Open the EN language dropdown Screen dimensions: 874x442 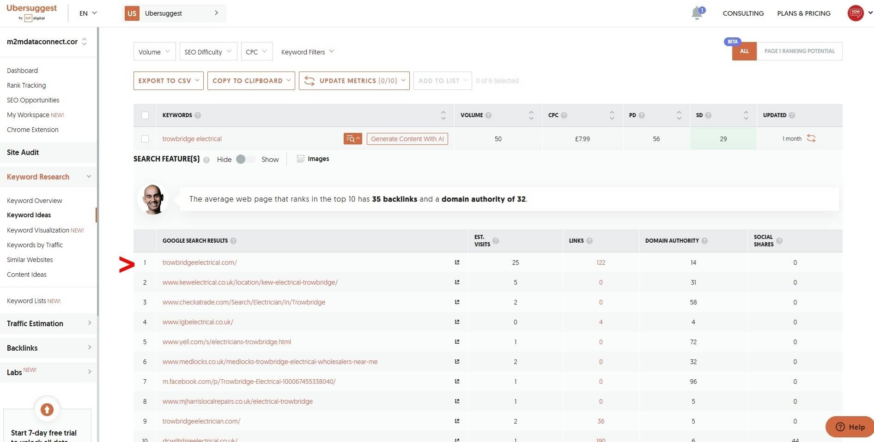88,13
